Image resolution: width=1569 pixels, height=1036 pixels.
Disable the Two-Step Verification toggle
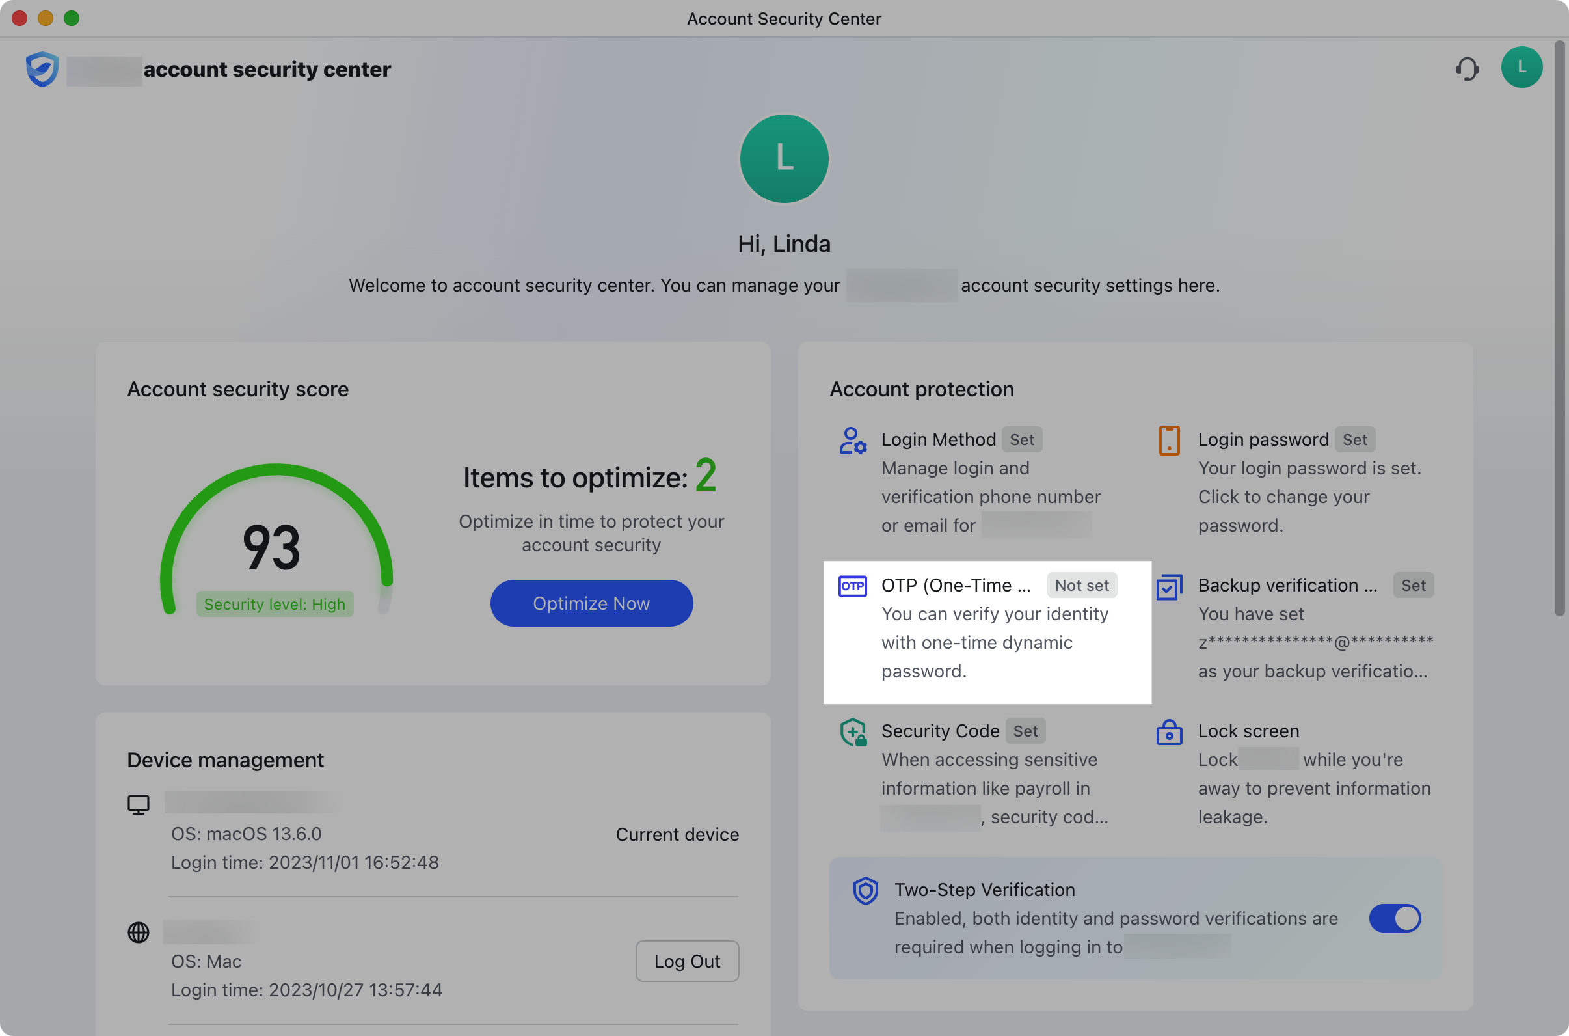pyautogui.click(x=1395, y=918)
